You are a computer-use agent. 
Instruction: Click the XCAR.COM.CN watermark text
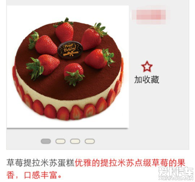coord(175,178)
